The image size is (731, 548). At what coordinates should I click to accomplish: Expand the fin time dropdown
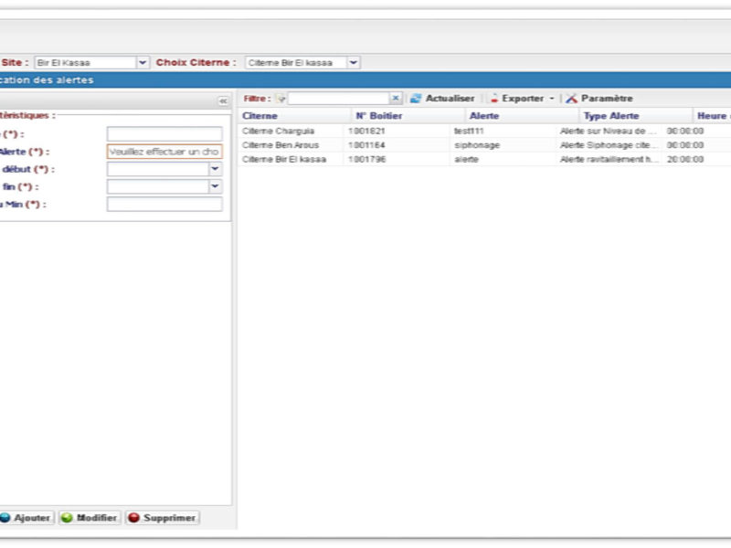click(x=216, y=186)
